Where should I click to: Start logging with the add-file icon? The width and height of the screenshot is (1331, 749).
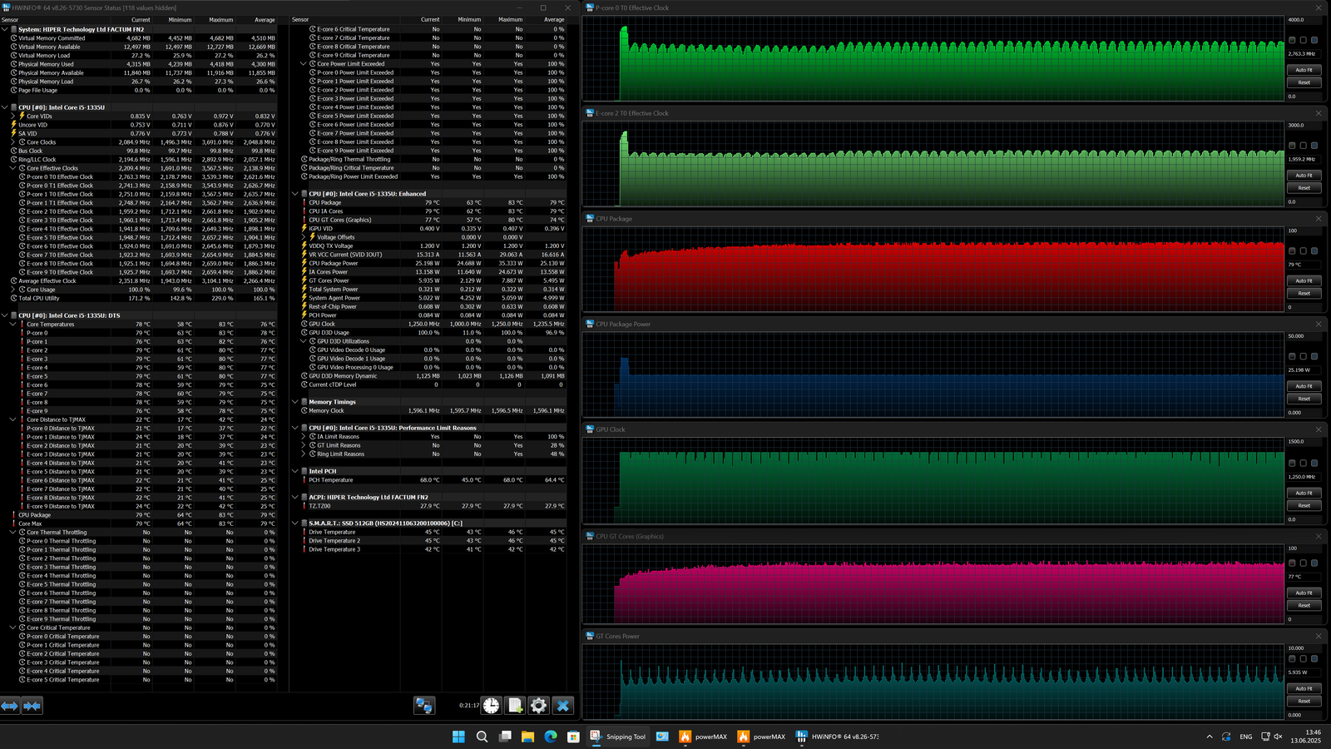(515, 706)
